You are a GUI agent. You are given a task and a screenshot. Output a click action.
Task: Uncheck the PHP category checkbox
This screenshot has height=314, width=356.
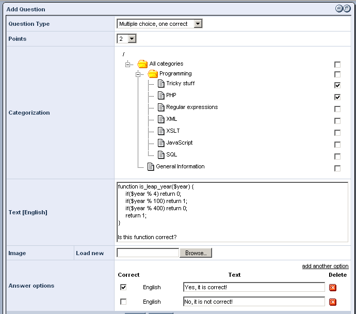pyautogui.click(x=337, y=97)
